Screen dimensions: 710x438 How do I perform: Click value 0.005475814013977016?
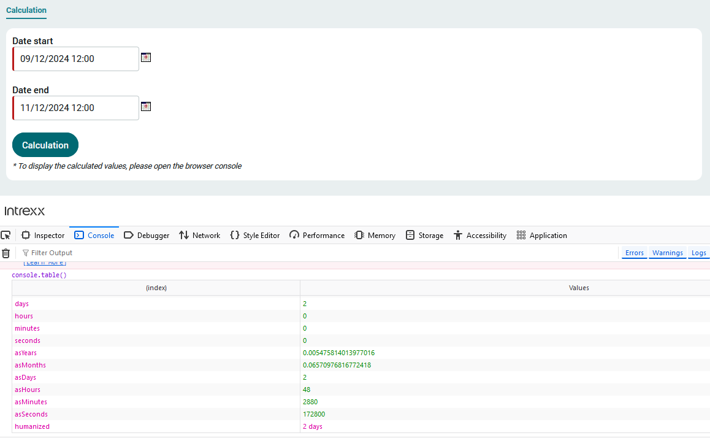pyautogui.click(x=338, y=352)
